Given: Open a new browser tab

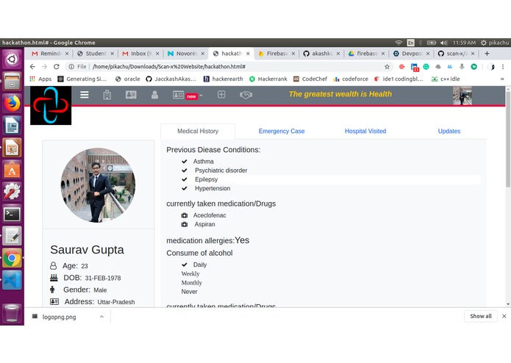Looking at the screenshot, I should click(x=487, y=54).
